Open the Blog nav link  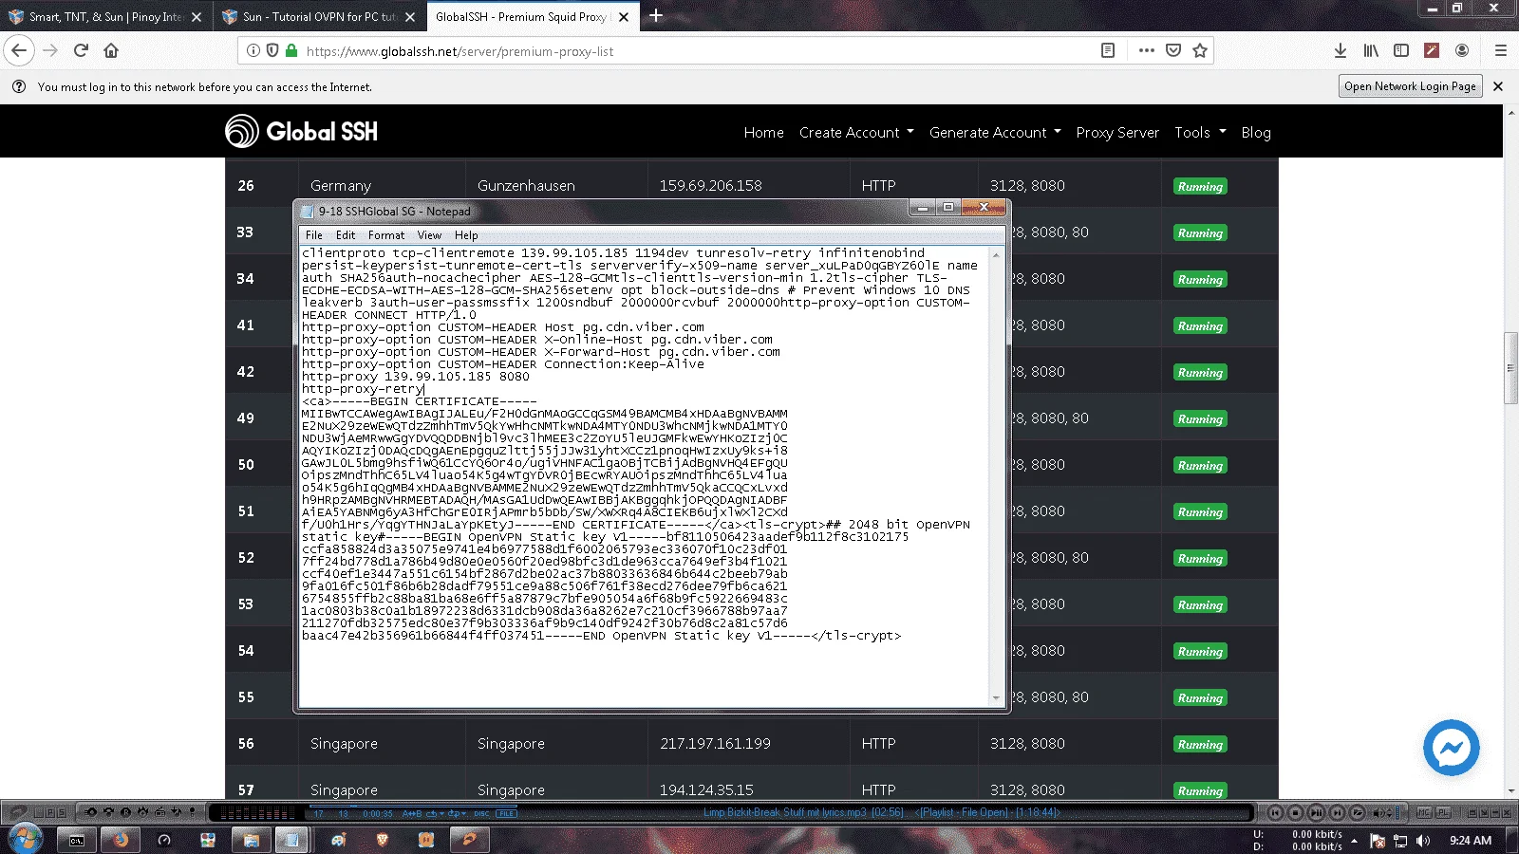[x=1255, y=133]
